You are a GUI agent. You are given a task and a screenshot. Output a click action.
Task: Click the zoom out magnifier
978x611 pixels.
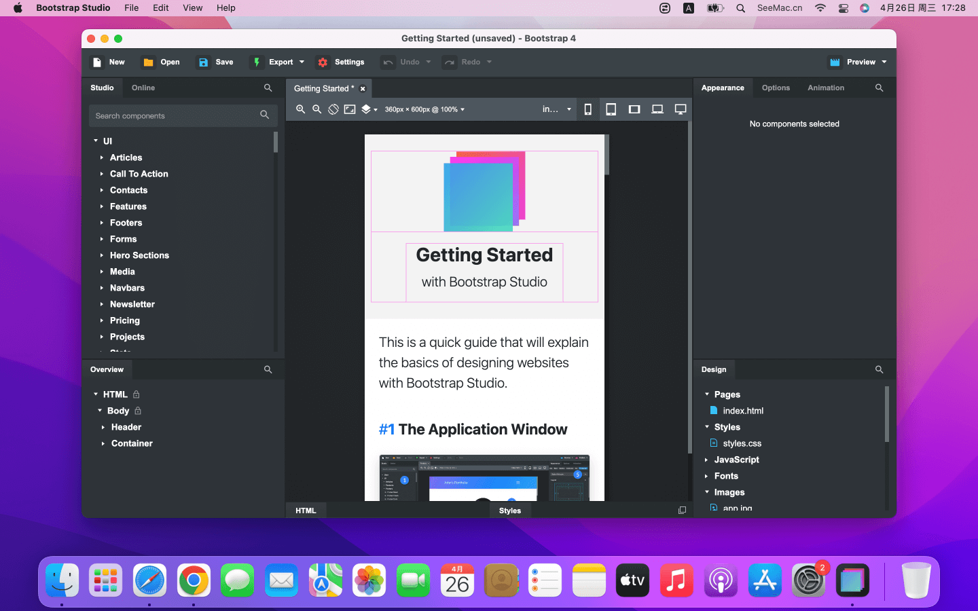[x=316, y=109]
